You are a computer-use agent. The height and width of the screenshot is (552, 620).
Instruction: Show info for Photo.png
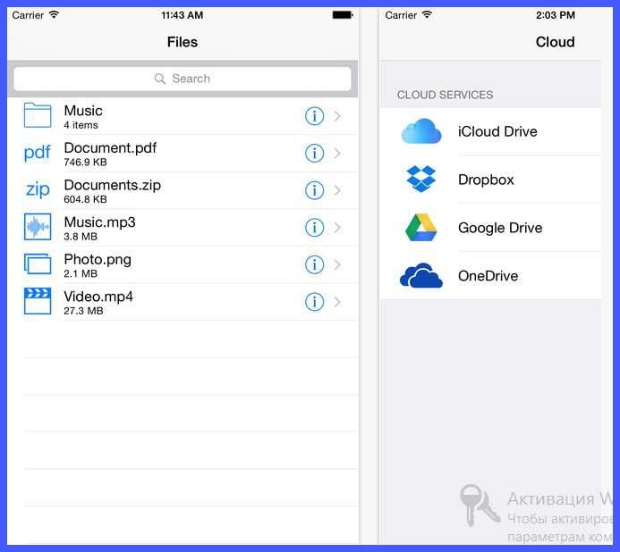(x=314, y=264)
